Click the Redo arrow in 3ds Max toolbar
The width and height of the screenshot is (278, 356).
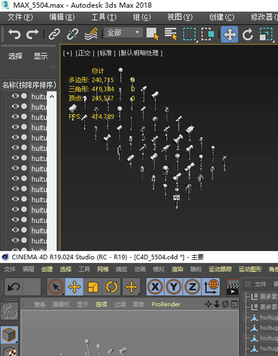click(32, 34)
